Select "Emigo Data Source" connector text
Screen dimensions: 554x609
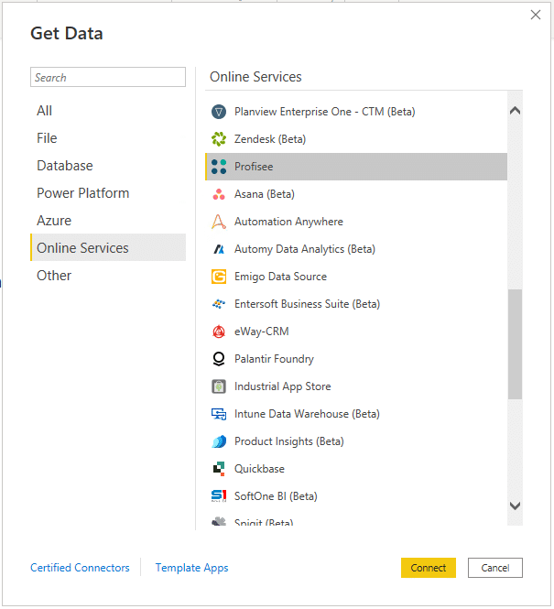tap(280, 277)
